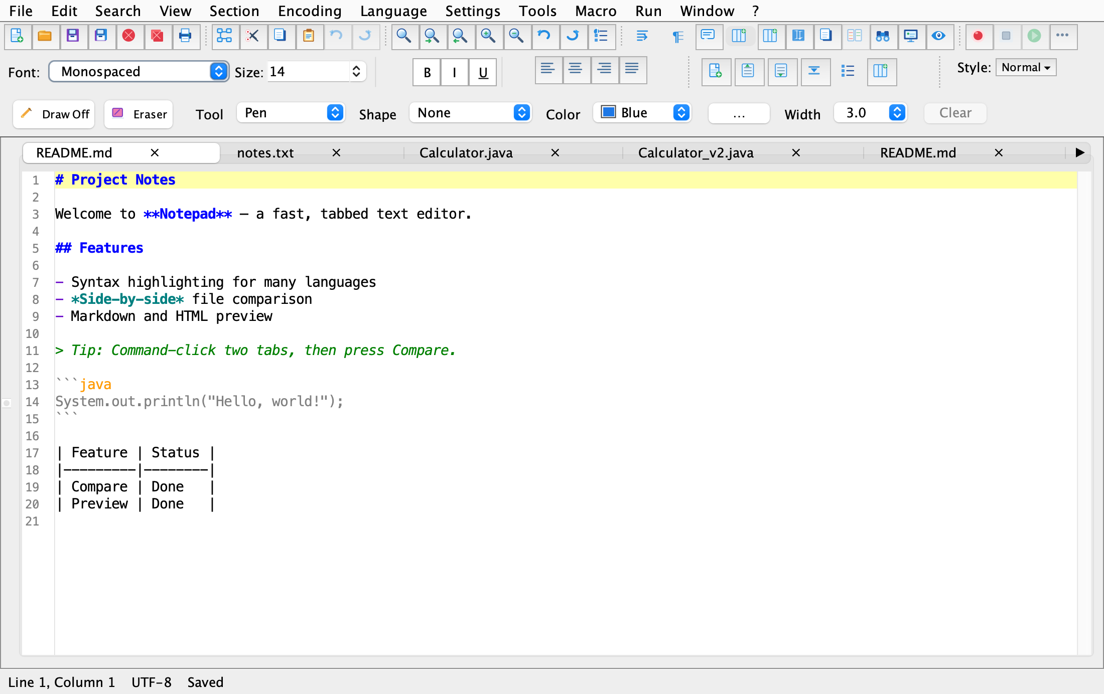The width and height of the screenshot is (1104, 694).
Task: Close the Calculator.java tab
Action: pos(555,153)
